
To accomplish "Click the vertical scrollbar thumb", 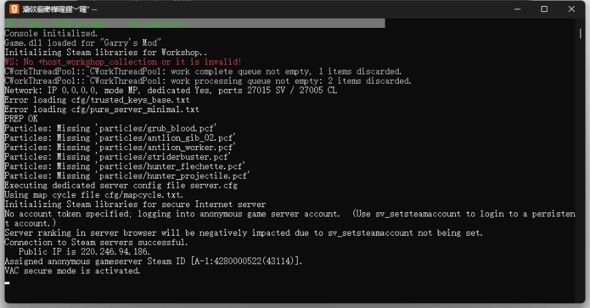I will pyautogui.click(x=580, y=33).
